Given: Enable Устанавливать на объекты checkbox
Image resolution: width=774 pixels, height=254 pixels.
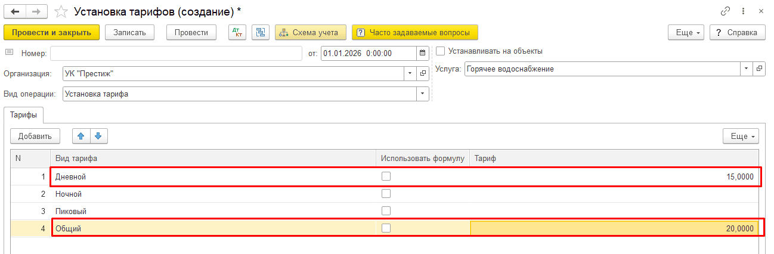Looking at the screenshot, I should 440,51.
